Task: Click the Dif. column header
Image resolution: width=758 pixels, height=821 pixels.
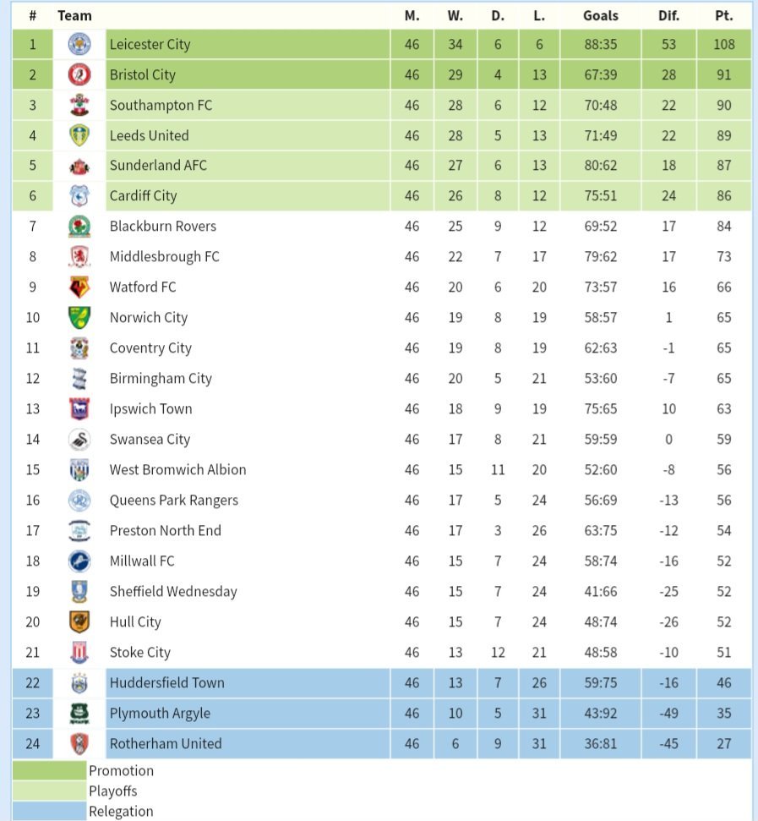Action: point(668,16)
